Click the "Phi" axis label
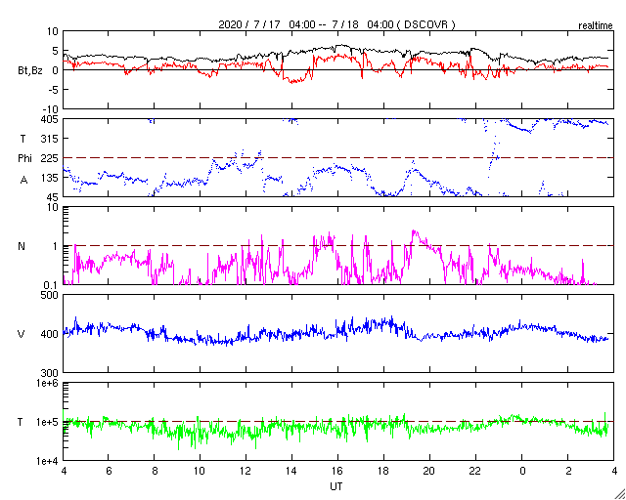626x500 pixels. tap(24, 158)
